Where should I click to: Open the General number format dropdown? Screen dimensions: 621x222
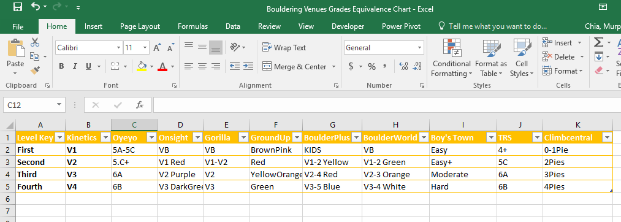click(x=420, y=48)
